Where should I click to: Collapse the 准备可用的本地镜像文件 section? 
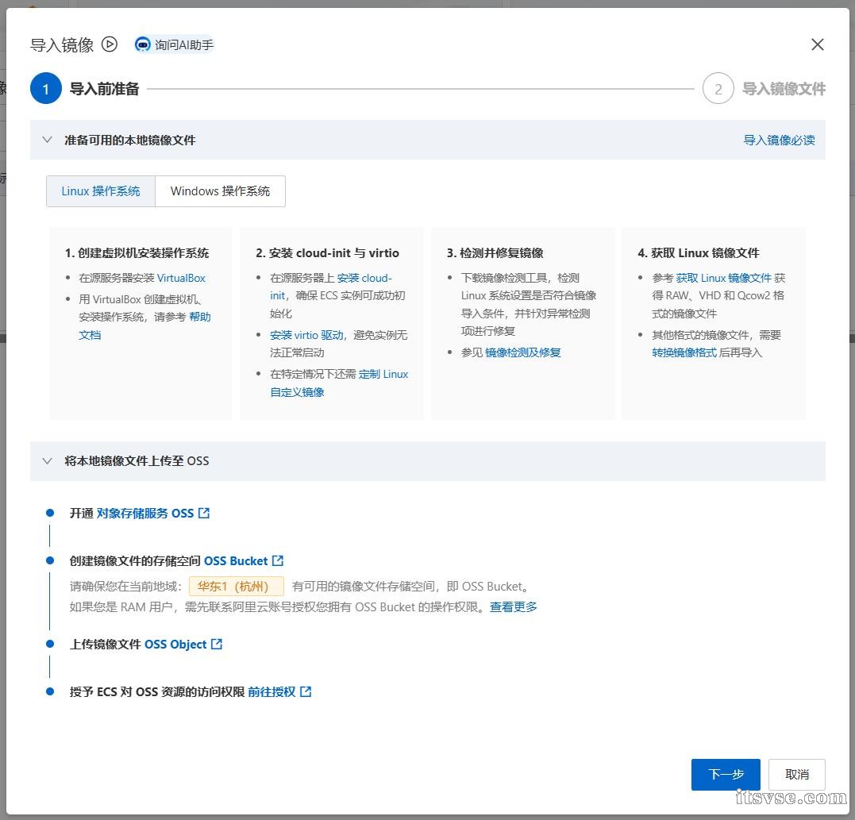(47, 140)
